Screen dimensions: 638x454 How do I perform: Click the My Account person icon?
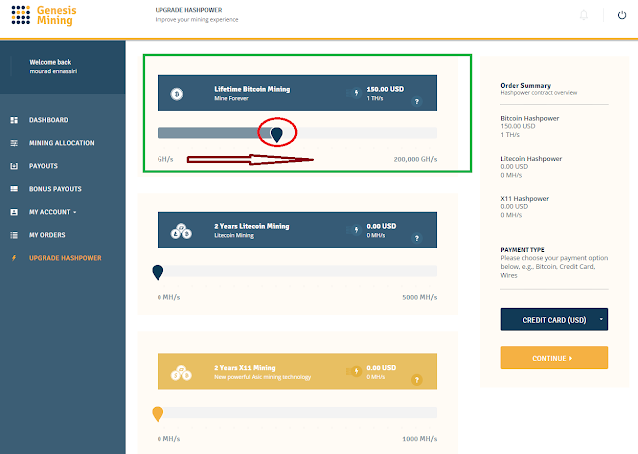[14, 212]
